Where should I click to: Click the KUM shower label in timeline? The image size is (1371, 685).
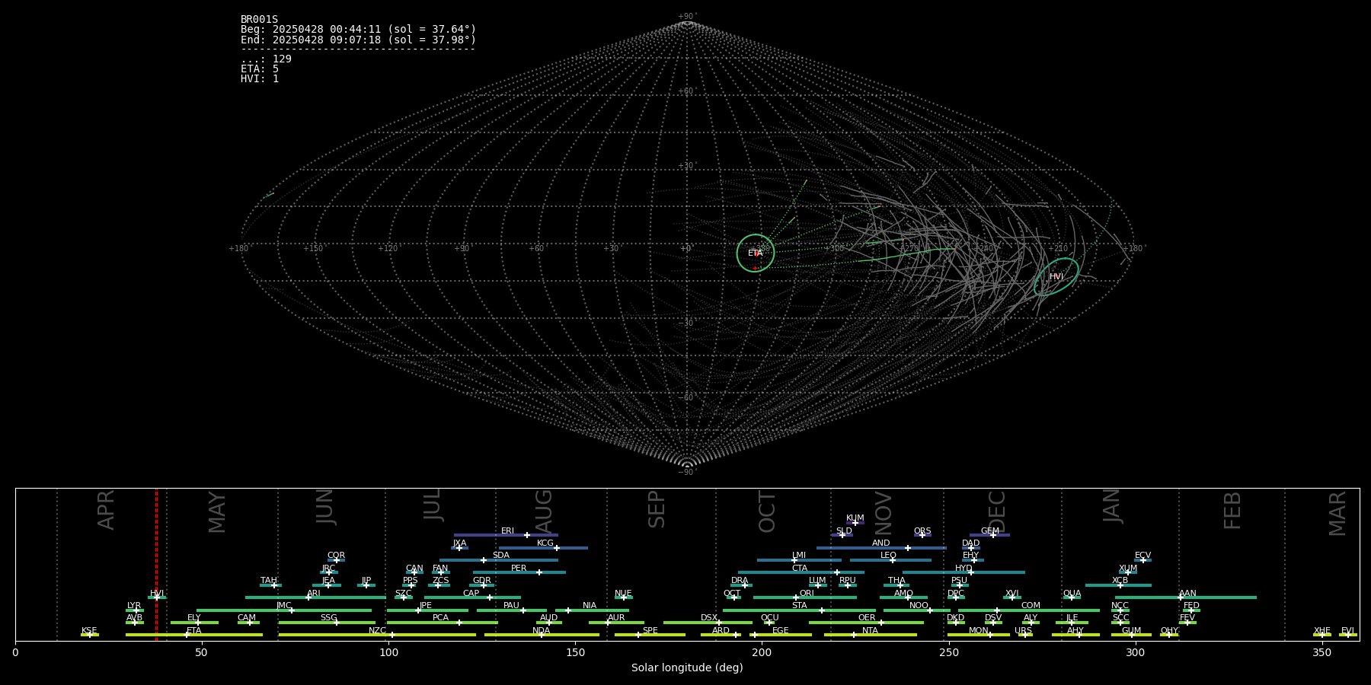[855, 518]
